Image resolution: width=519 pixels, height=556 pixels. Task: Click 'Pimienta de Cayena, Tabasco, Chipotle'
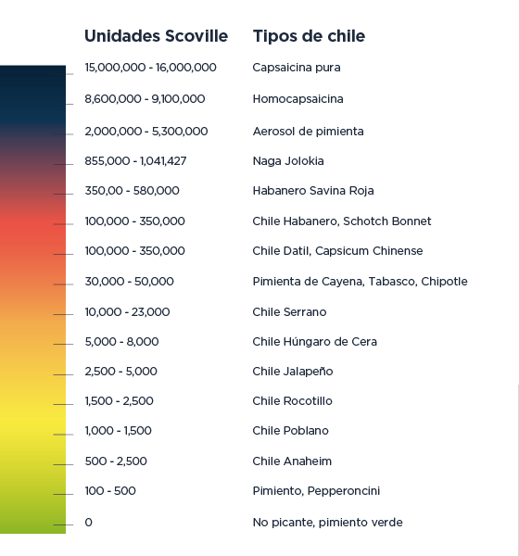coord(361,282)
